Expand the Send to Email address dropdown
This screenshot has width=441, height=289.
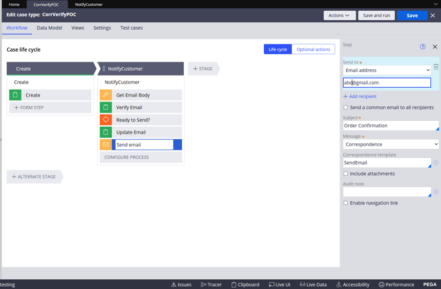386,70
